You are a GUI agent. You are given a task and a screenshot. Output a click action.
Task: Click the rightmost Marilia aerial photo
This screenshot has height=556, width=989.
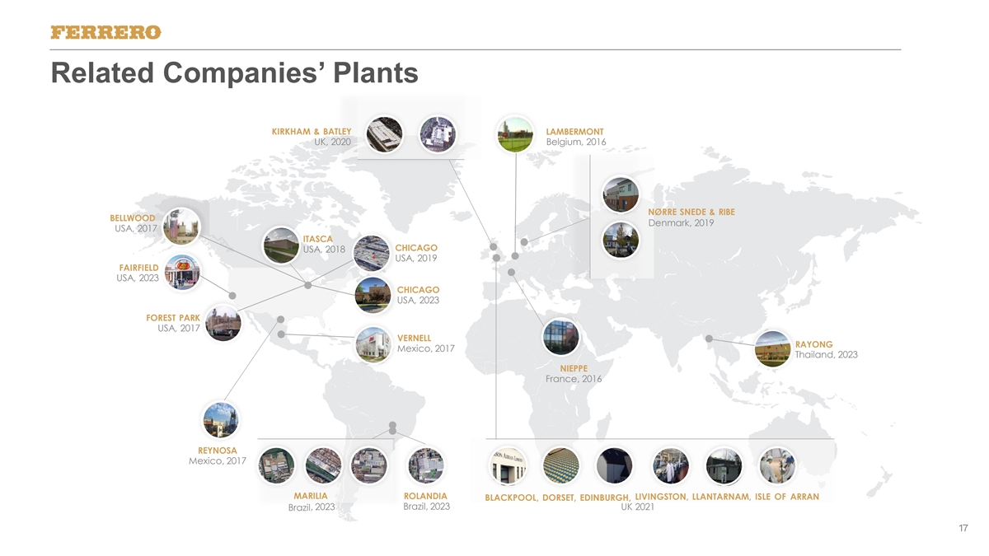click(x=368, y=466)
